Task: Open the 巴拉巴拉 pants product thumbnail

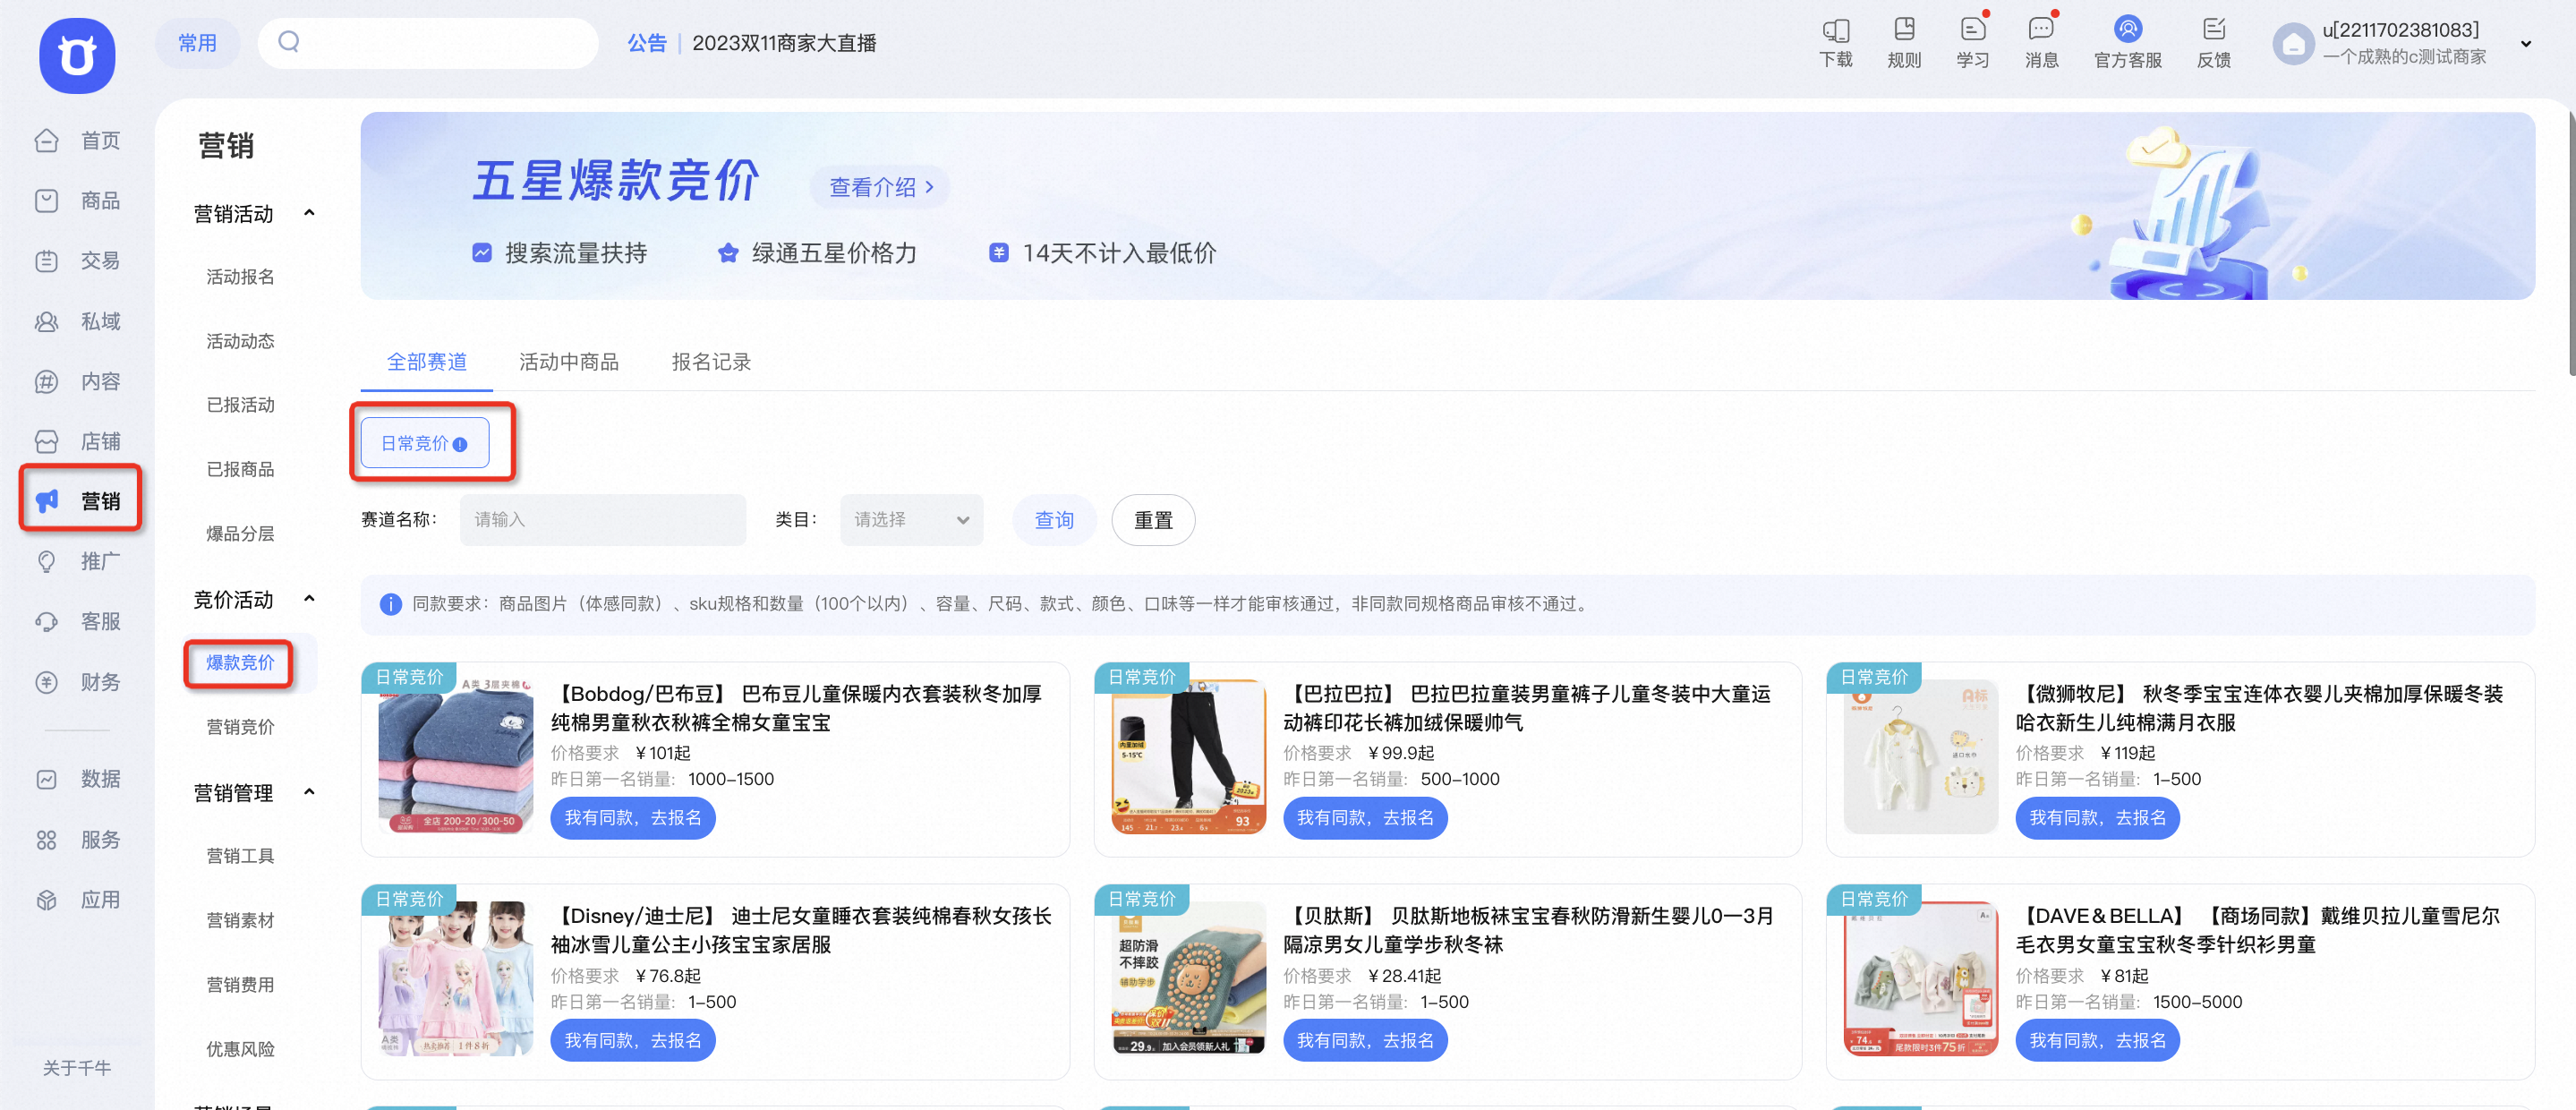Action: (1188, 757)
